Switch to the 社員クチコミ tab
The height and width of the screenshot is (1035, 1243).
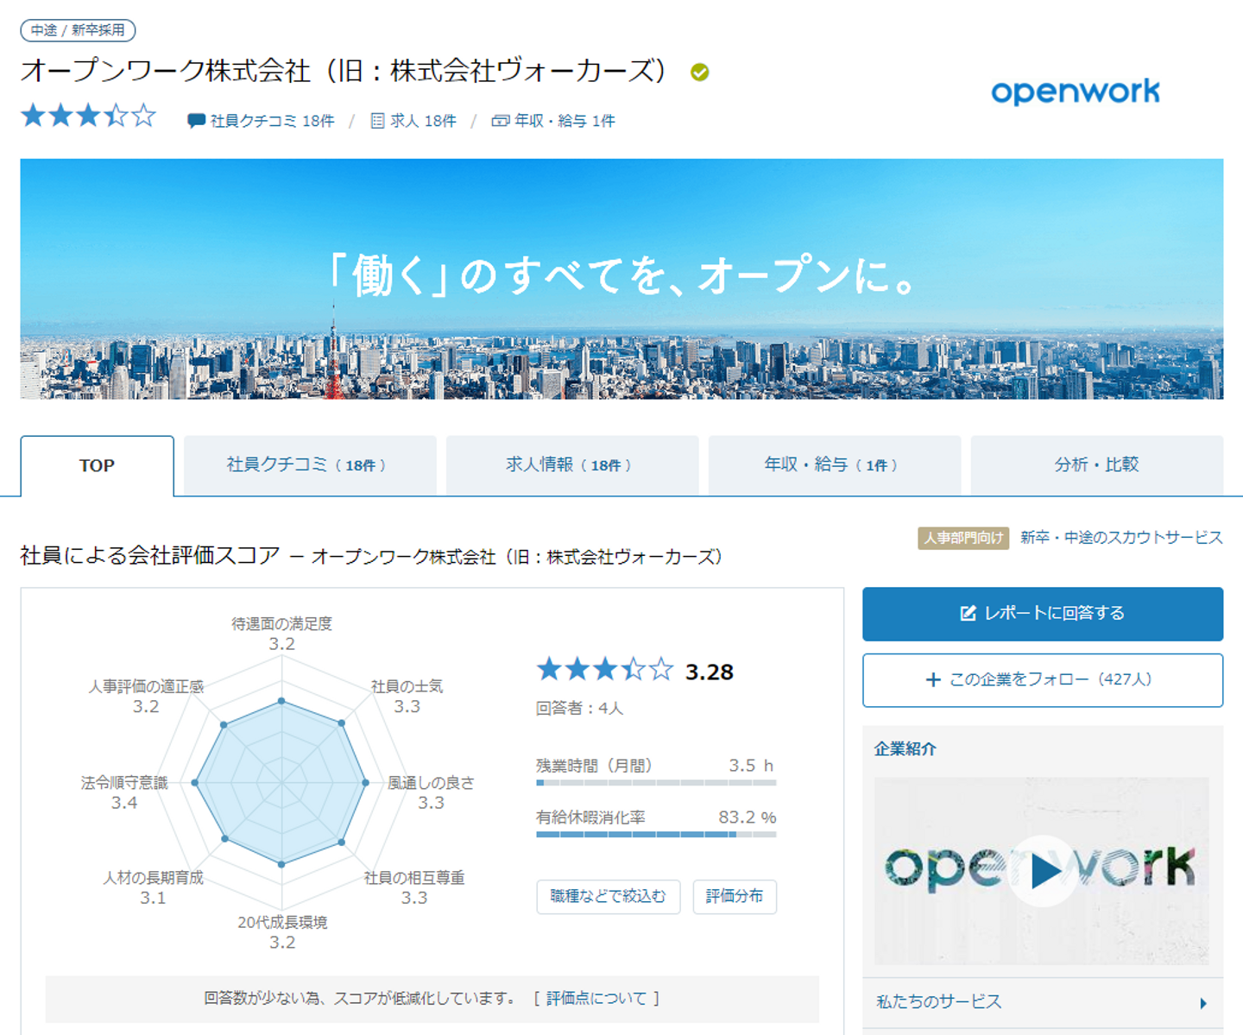click(x=310, y=466)
